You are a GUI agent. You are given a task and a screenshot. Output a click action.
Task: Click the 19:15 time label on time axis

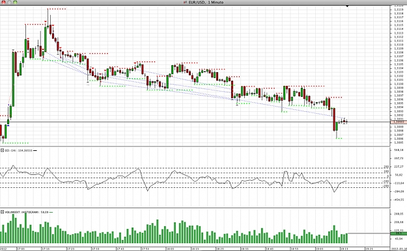pos(344,249)
